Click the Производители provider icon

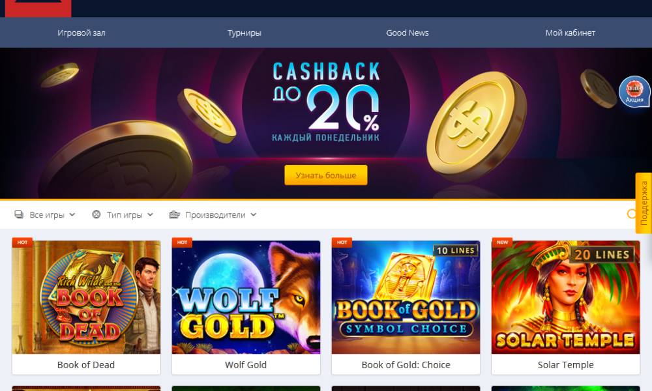point(174,214)
